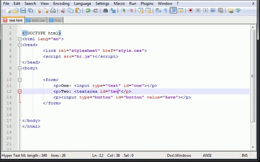The width and height of the screenshot is (260, 162).
Task: Collapse the form block fold on line 10
Action: click(x=19, y=80)
